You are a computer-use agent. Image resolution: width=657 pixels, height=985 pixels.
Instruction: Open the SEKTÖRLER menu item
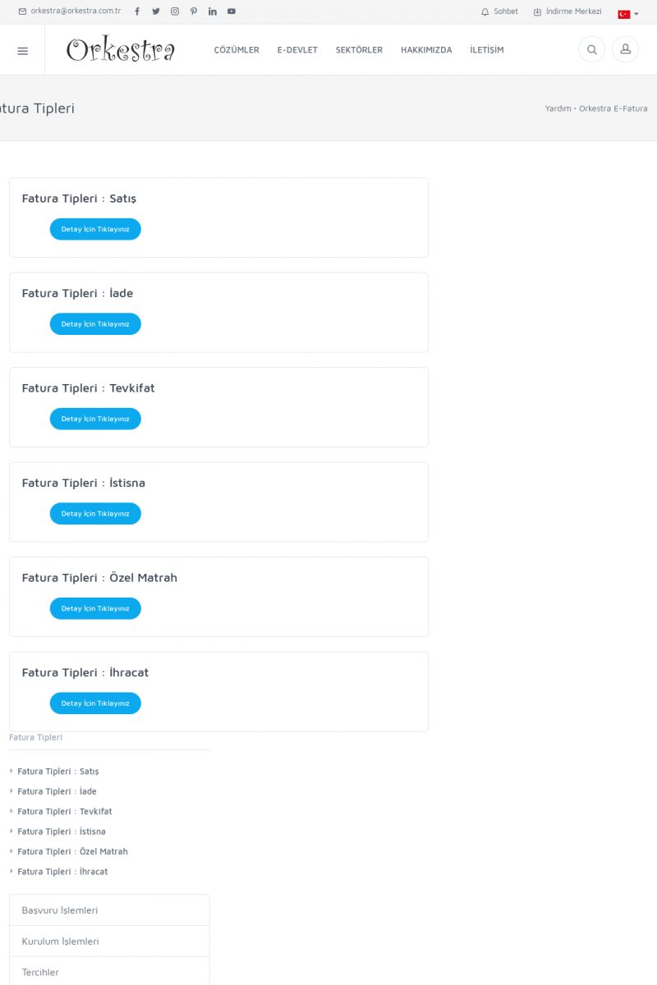359,50
